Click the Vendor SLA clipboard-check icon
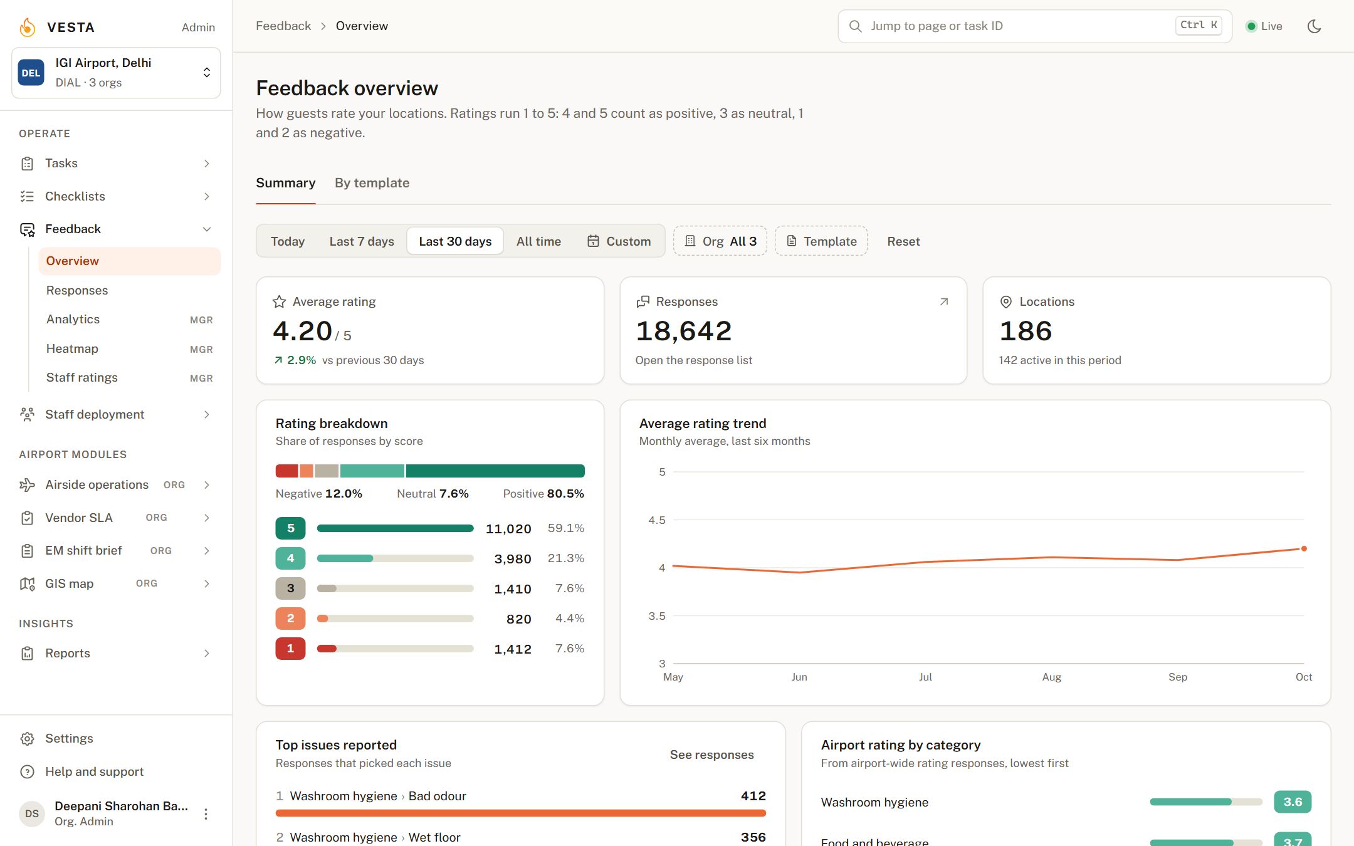The width and height of the screenshot is (1354, 846). click(27, 518)
